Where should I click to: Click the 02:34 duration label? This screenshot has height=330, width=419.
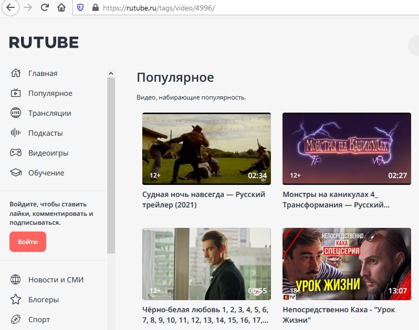tap(257, 175)
